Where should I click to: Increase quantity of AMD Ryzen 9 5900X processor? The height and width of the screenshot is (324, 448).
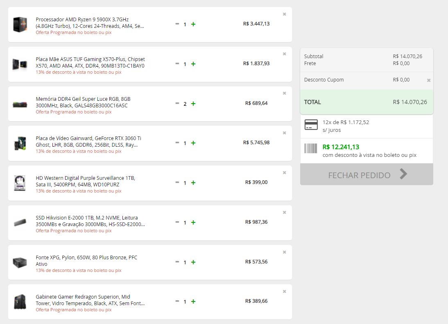click(x=193, y=24)
